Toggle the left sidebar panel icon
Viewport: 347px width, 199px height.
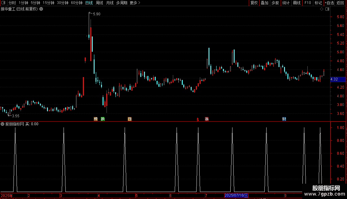[3, 3]
